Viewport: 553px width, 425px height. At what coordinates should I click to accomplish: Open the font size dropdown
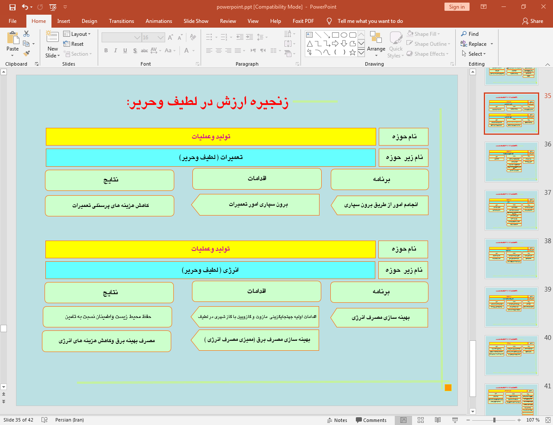coord(161,38)
